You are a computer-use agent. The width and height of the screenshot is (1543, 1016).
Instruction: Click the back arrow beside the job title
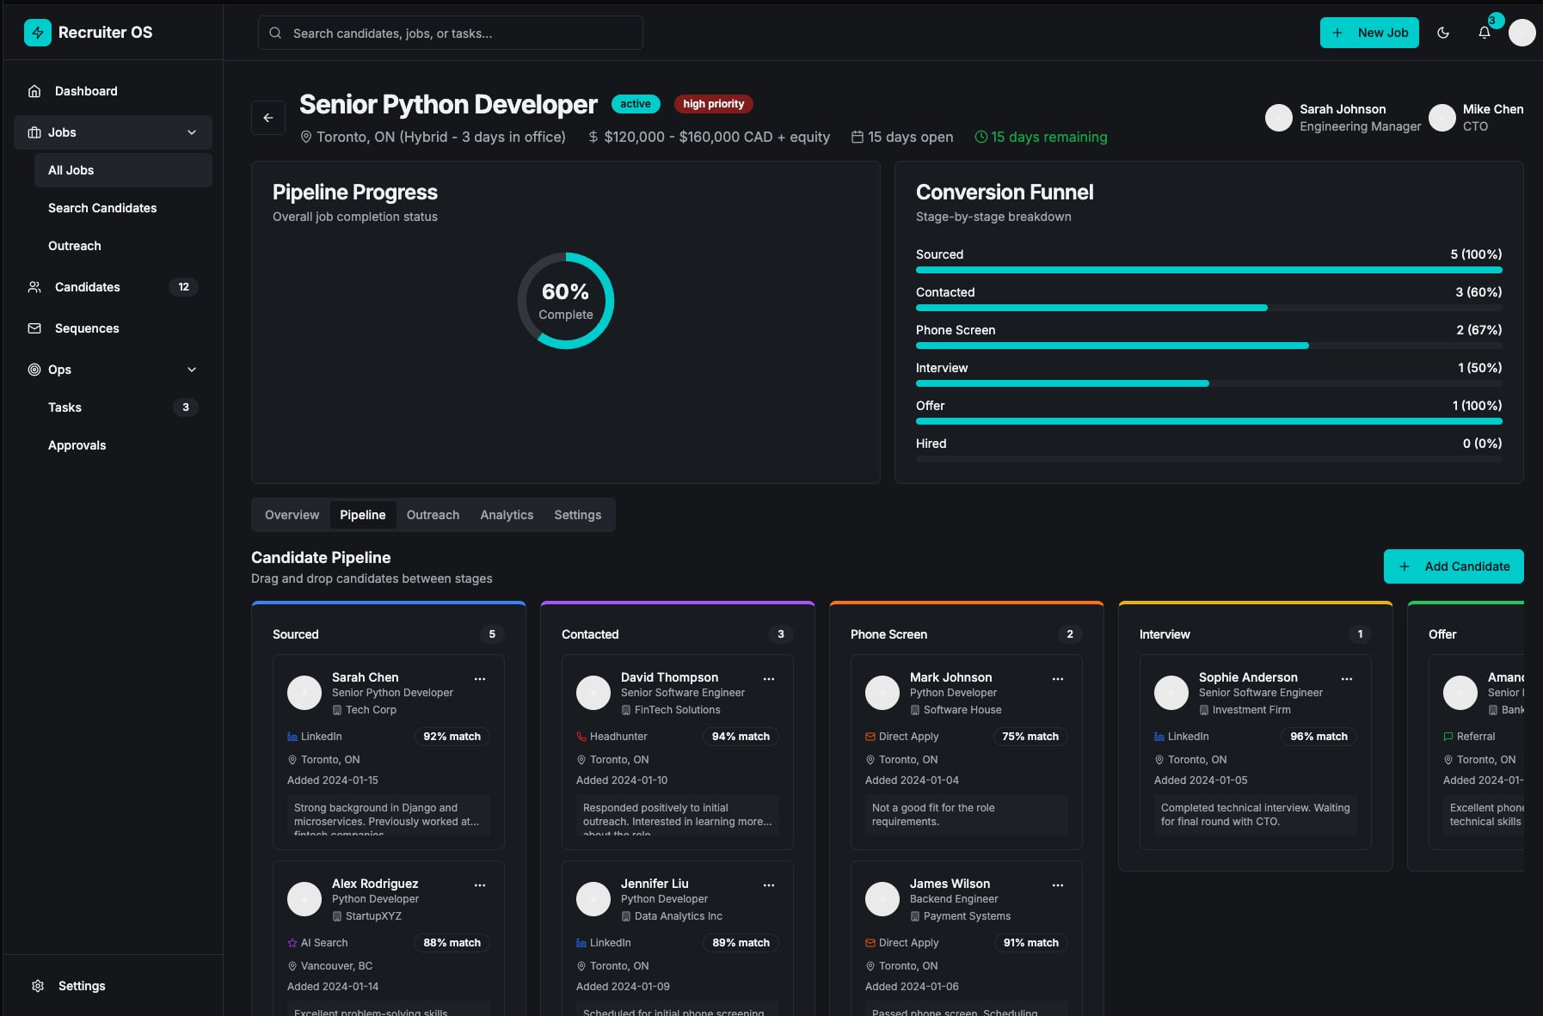coord(268,118)
